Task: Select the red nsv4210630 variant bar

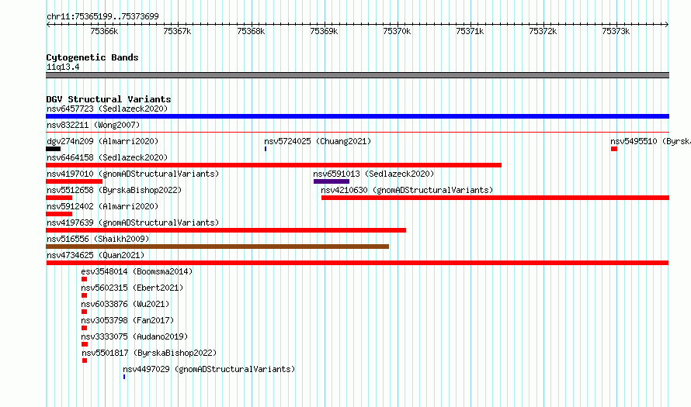Action: (x=495, y=198)
